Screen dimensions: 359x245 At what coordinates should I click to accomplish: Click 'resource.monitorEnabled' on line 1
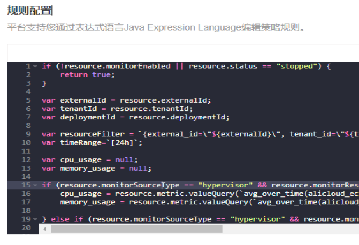118,66
